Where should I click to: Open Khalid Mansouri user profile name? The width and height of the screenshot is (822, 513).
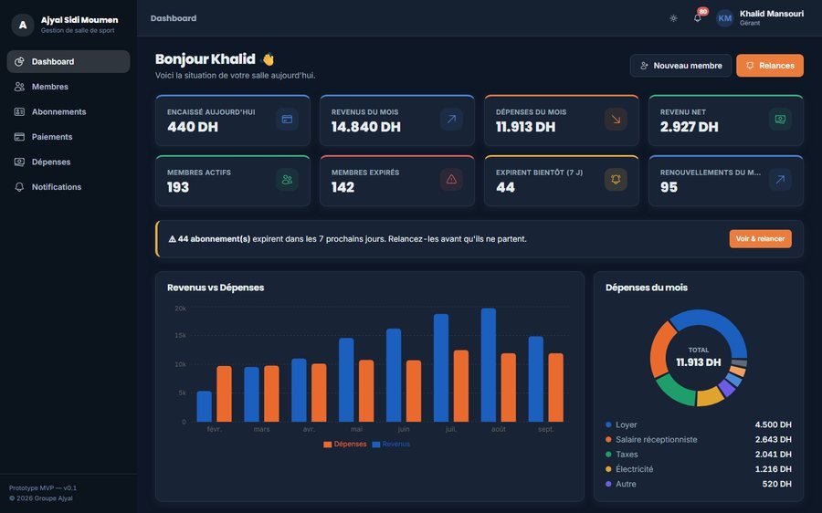(771, 14)
